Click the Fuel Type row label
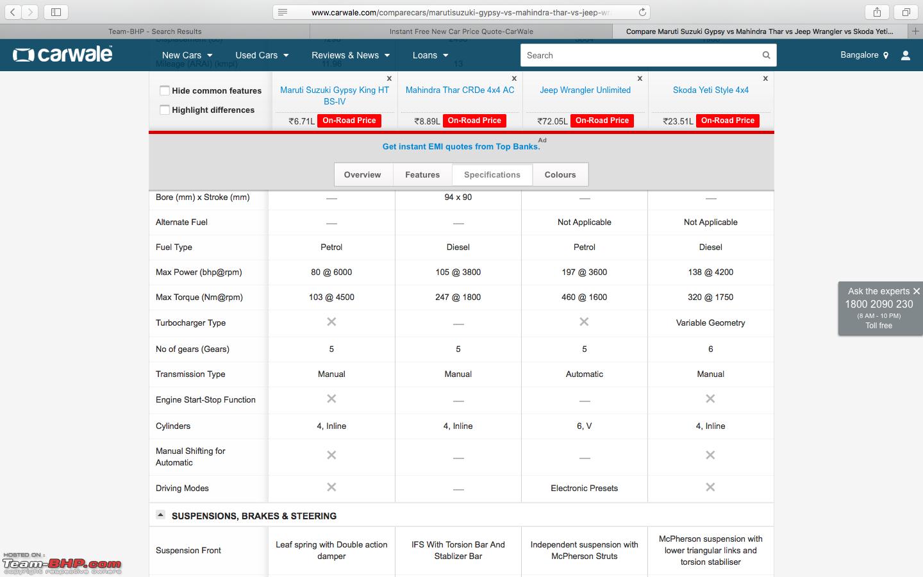 pyautogui.click(x=174, y=247)
